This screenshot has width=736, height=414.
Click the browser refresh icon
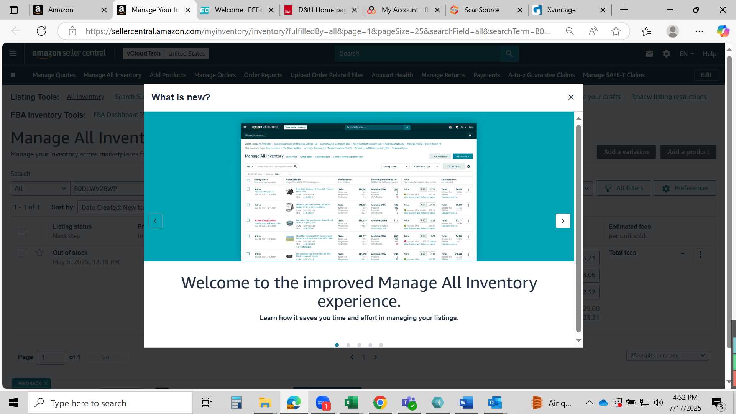(41, 31)
